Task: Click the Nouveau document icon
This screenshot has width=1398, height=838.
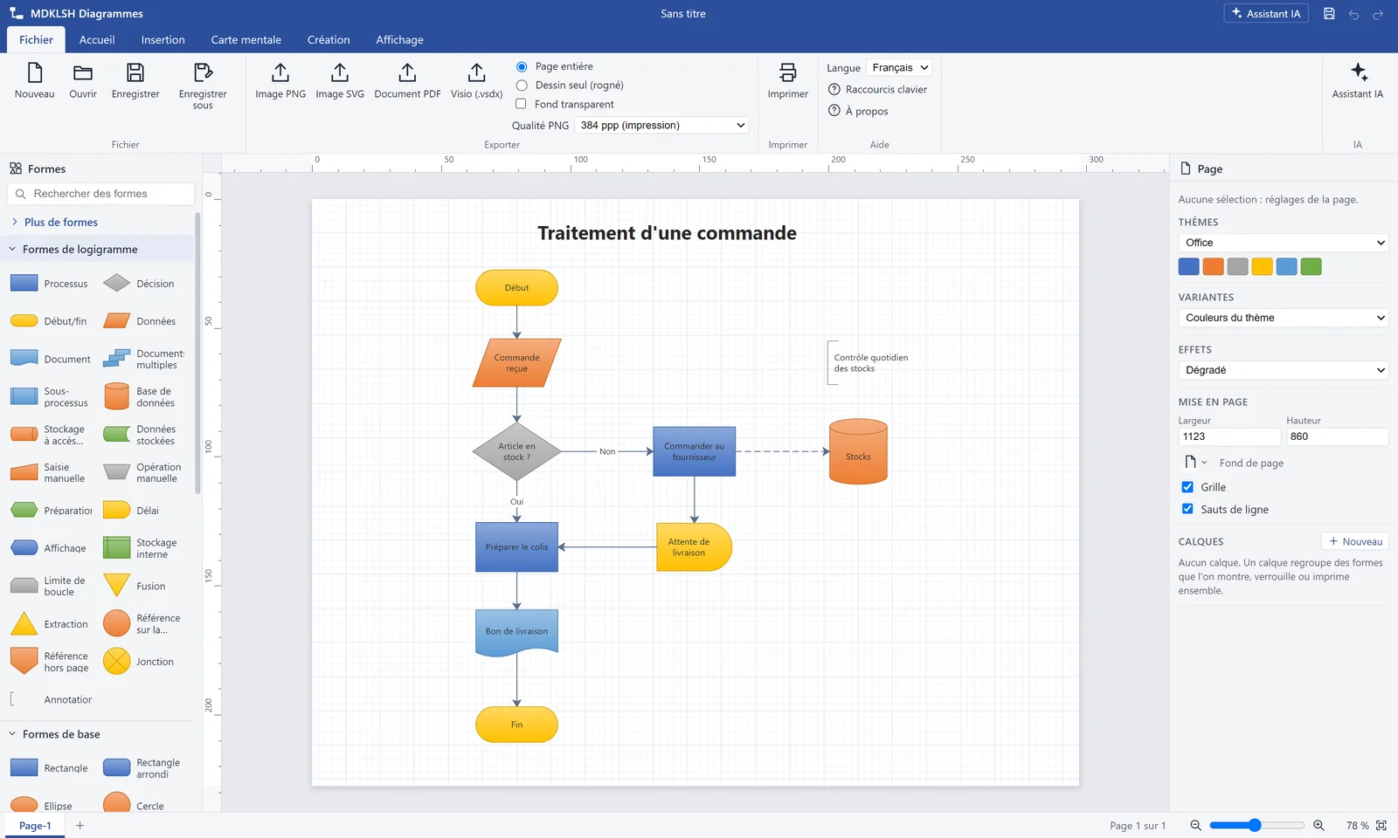Action: [x=35, y=72]
